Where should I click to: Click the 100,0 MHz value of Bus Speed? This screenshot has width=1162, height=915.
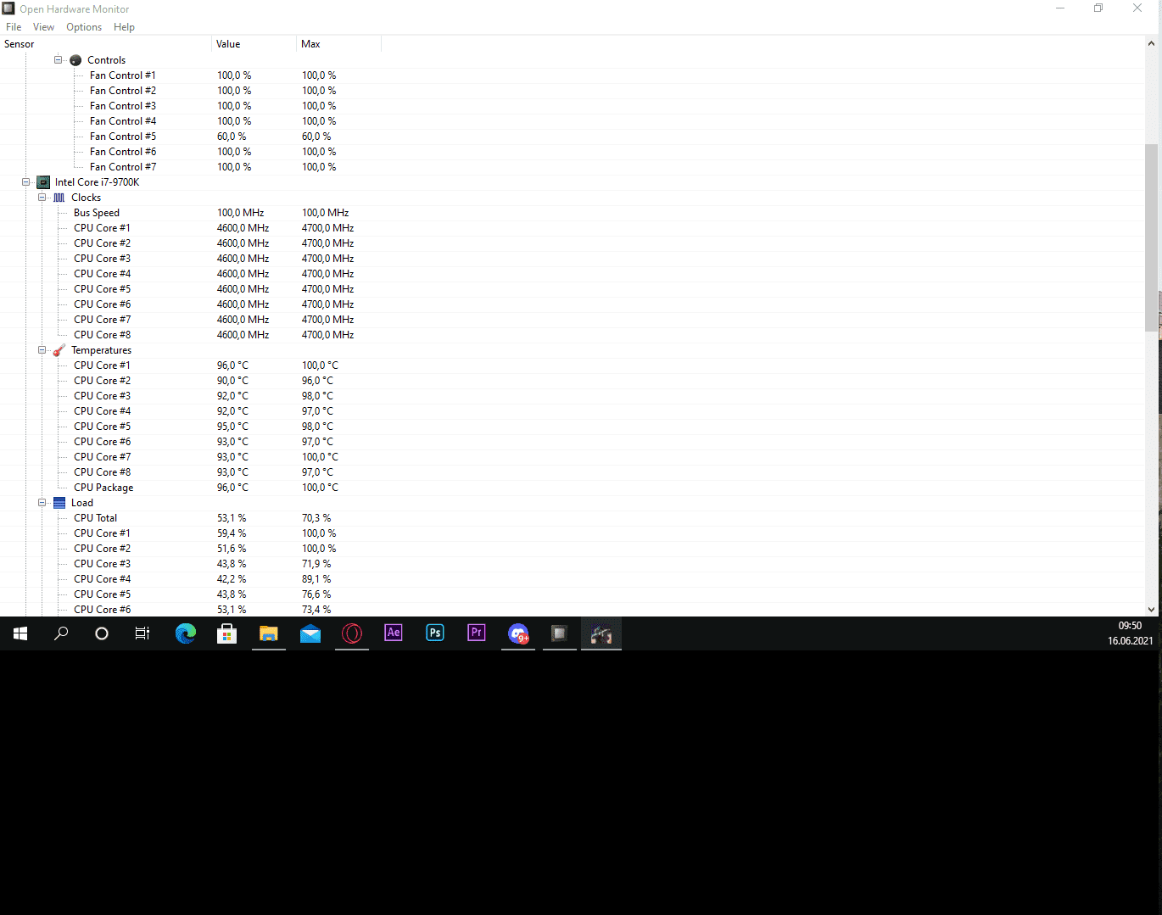click(240, 213)
